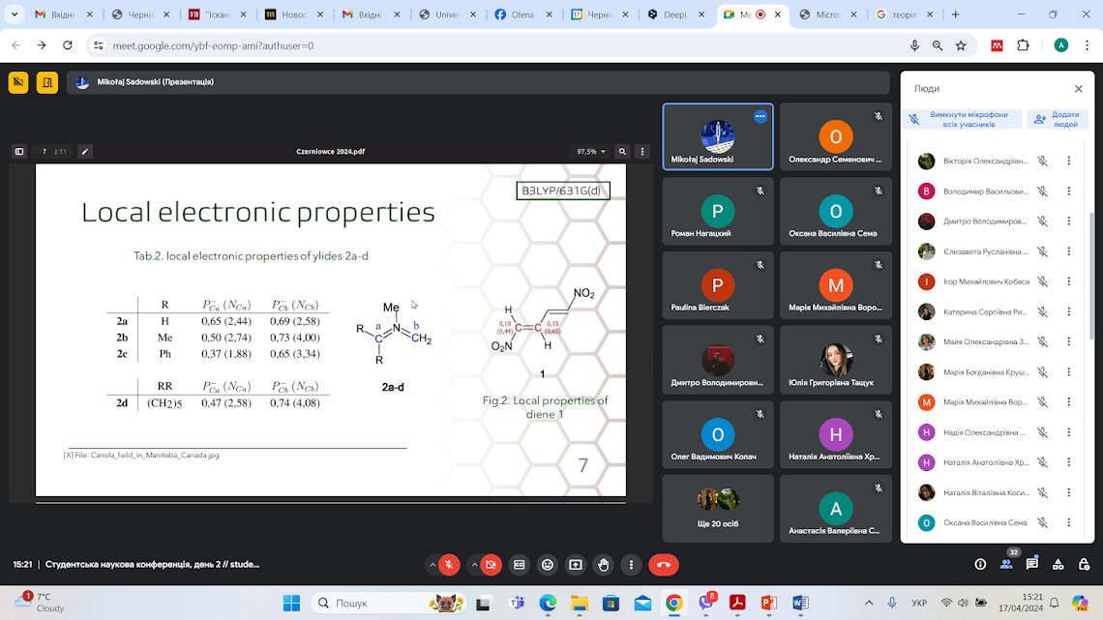Click the PDF page number field
This screenshot has height=620, width=1103.
45,151
